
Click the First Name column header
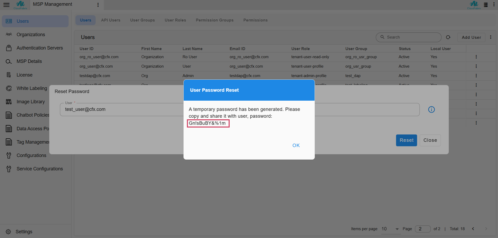(151, 49)
